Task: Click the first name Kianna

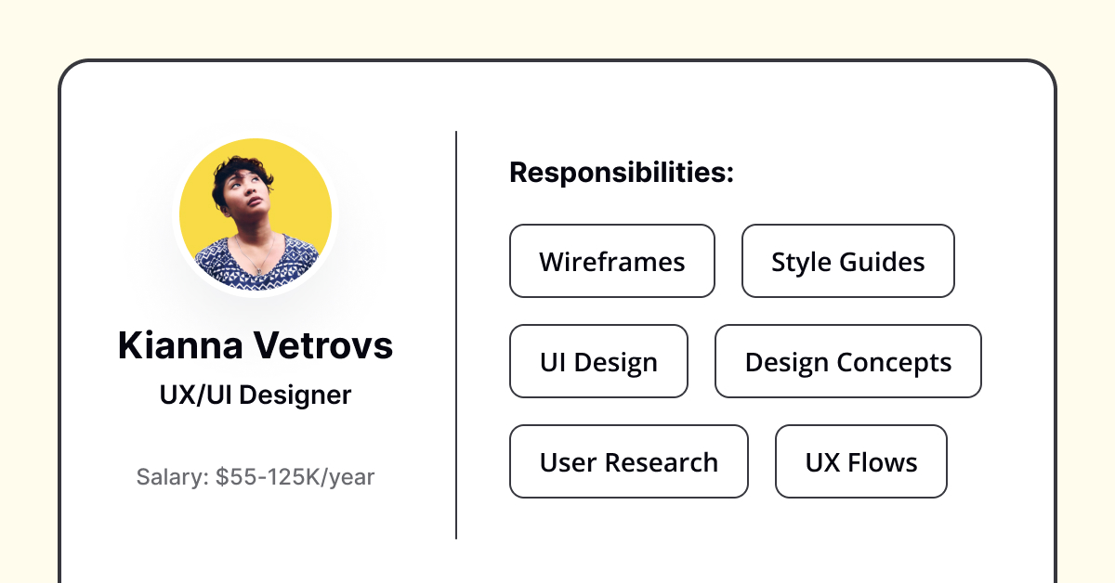Action: point(176,345)
